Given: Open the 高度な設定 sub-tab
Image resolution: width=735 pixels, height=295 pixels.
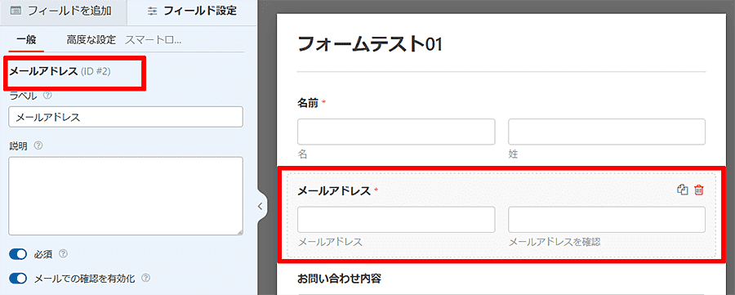Looking at the screenshot, I should [91, 40].
